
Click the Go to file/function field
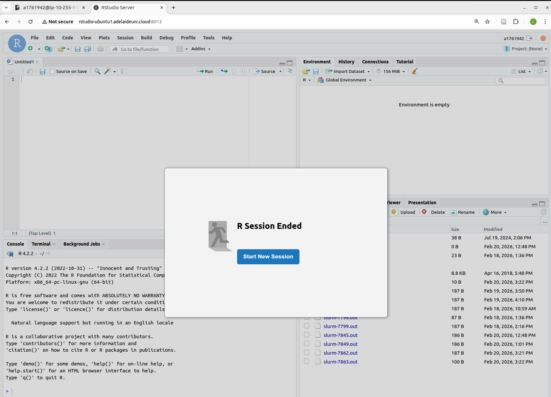coord(140,49)
